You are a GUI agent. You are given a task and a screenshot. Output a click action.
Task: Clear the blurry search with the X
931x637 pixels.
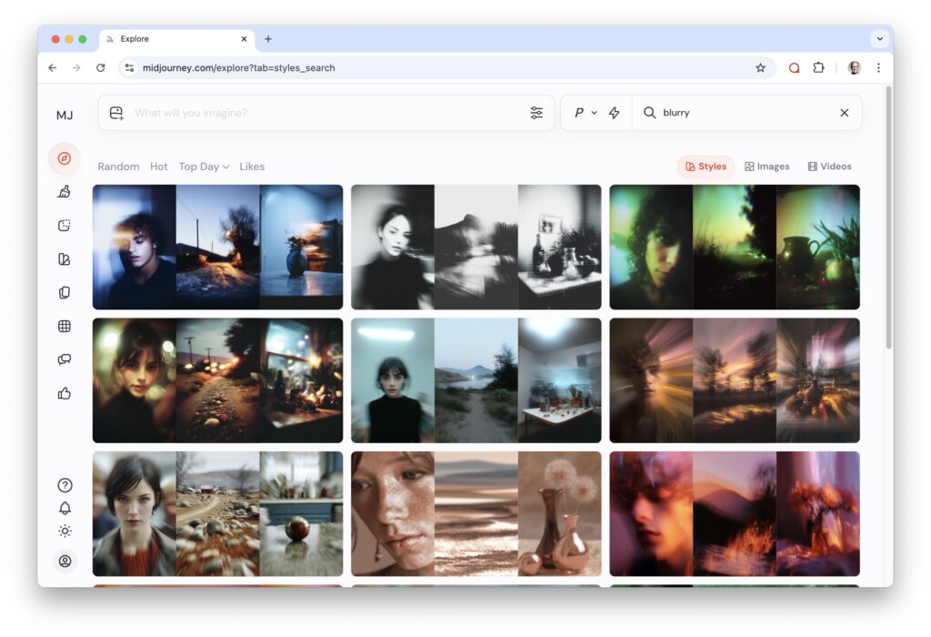pos(844,113)
